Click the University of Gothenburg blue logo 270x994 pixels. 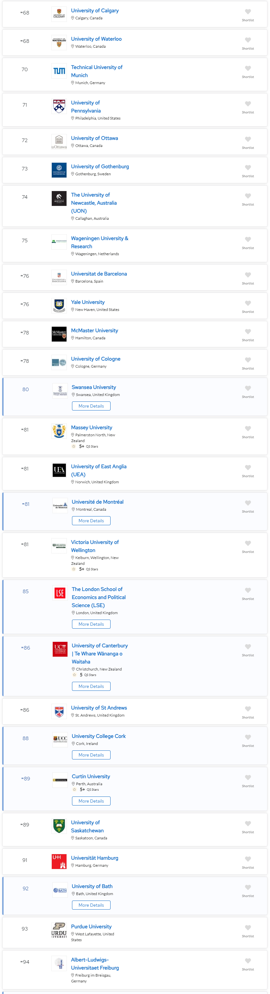[x=59, y=170]
